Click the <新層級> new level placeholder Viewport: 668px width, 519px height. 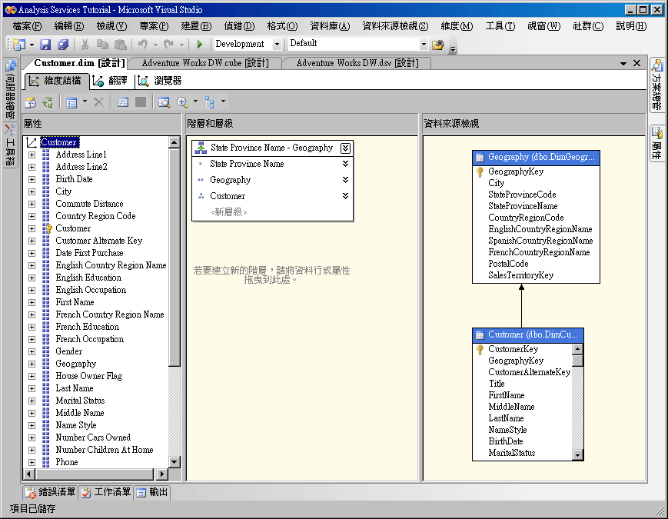coord(229,212)
